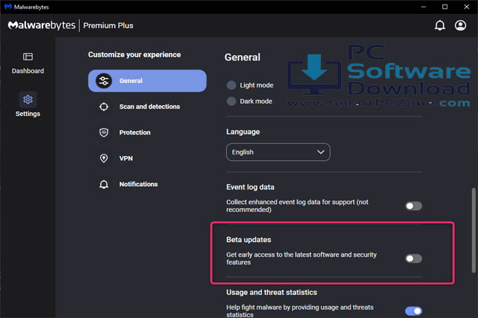Viewport: 478px width, 318px height.
Task: Click the Scan and detections crosshair icon
Action: (104, 107)
